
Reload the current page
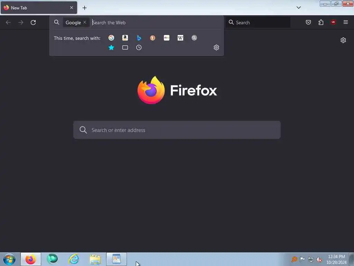[x=33, y=23]
